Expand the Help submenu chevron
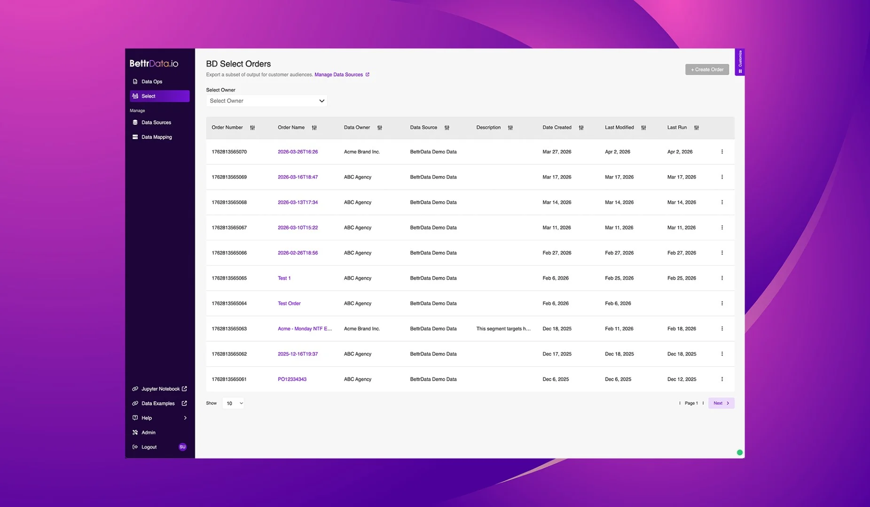The width and height of the screenshot is (870, 507). 185,418
